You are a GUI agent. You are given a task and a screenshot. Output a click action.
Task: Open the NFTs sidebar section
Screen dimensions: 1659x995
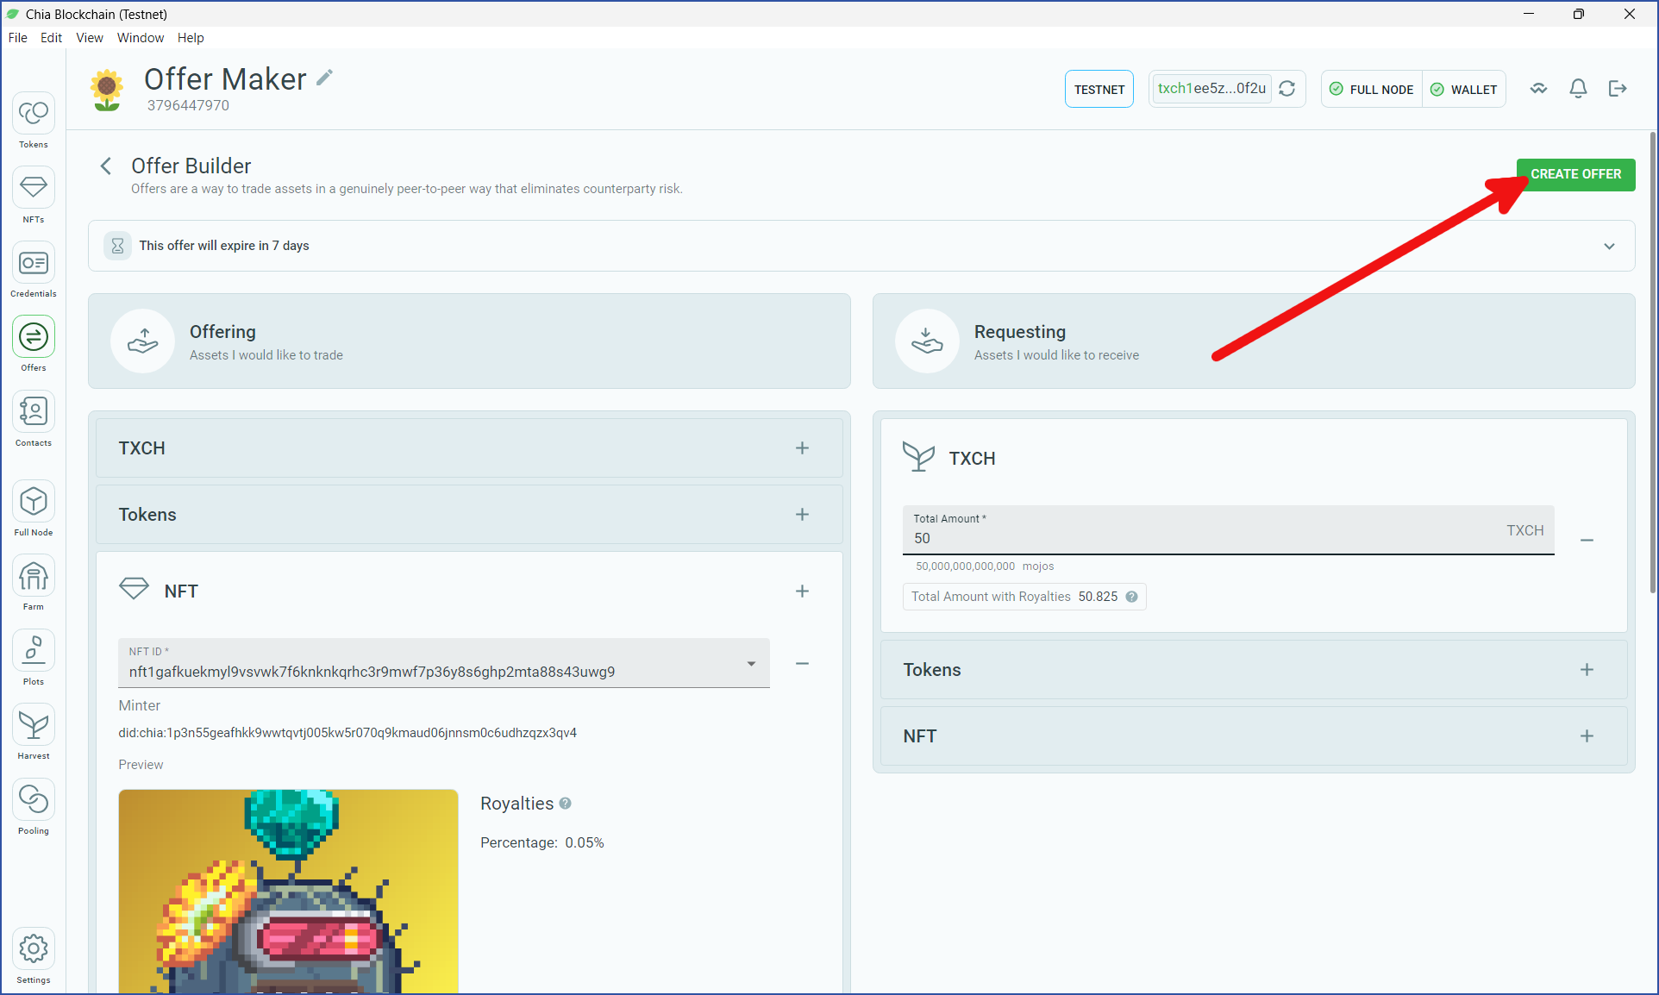point(34,195)
